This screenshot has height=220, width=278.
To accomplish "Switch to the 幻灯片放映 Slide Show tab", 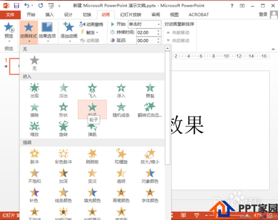I will [131, 14].
